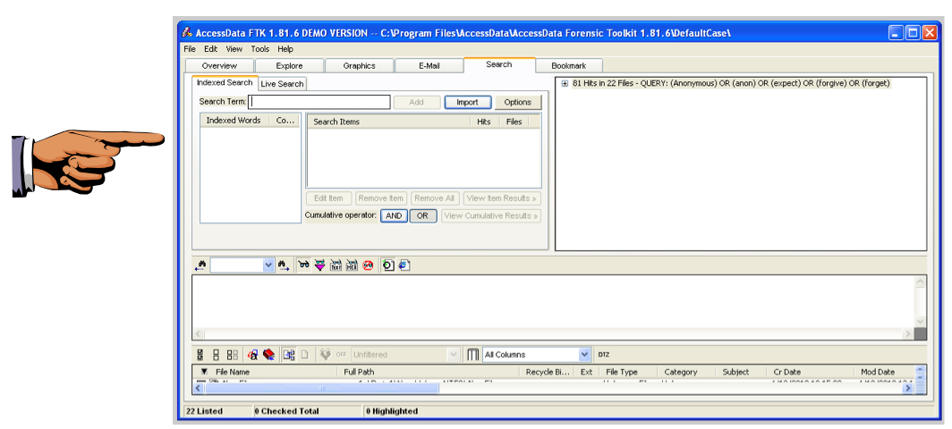Click the red no-view glasses icon
952x429 pixels.
(368, 265)
